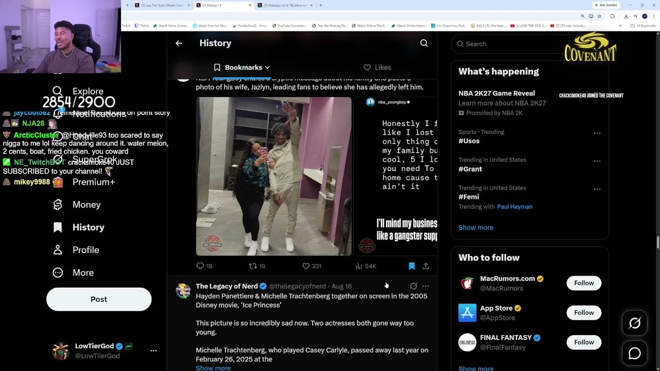Open The Legacy of Nerd profile name
This screenshot has width=660, height=371.
coord(227,286)
